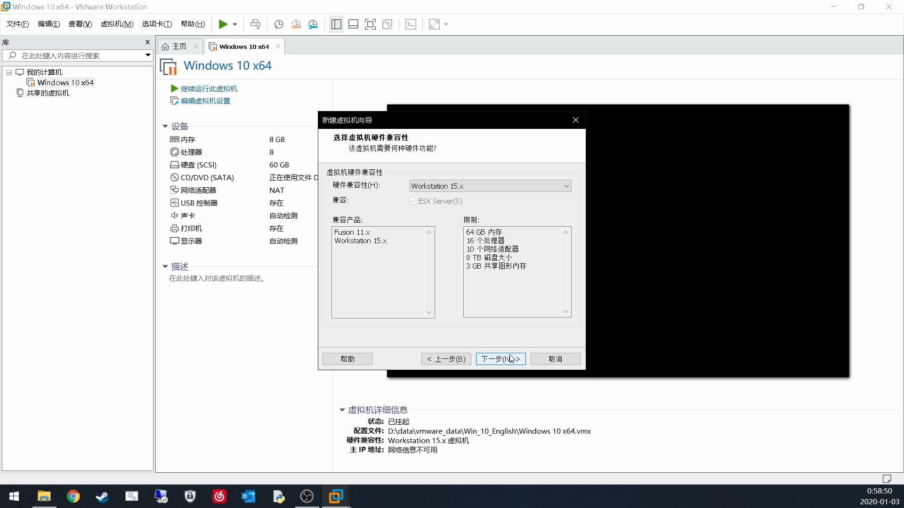
Task: Toggle the thumbnail bar view icon
Action: tap(354, 24)
